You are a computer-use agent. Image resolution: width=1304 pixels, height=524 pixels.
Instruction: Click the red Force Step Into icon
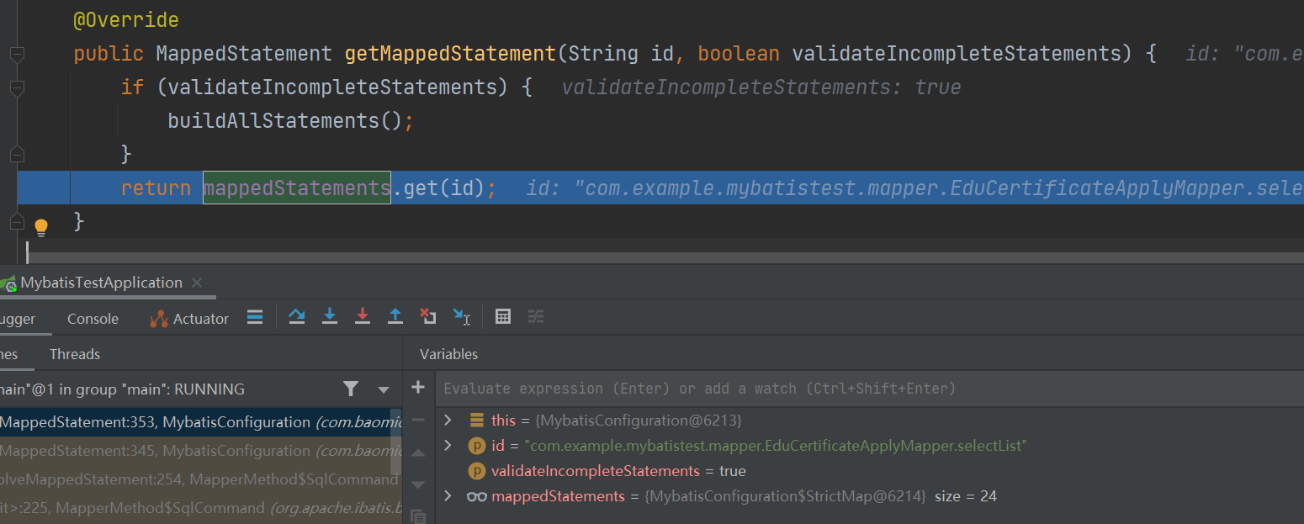coord(363,317)
